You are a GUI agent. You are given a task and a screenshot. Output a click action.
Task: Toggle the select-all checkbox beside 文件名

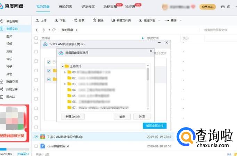36,38
